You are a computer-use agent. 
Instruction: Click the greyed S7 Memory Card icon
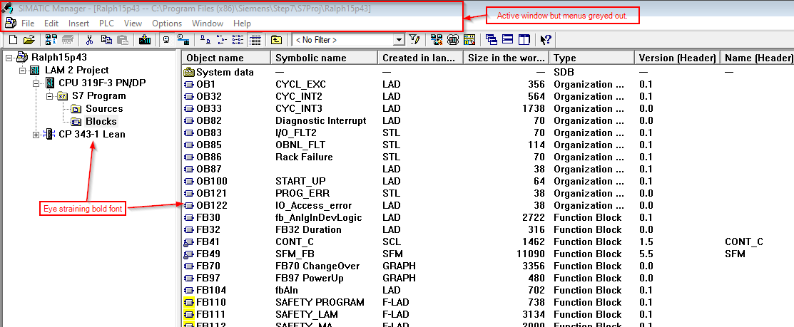(x=67, y=40)
